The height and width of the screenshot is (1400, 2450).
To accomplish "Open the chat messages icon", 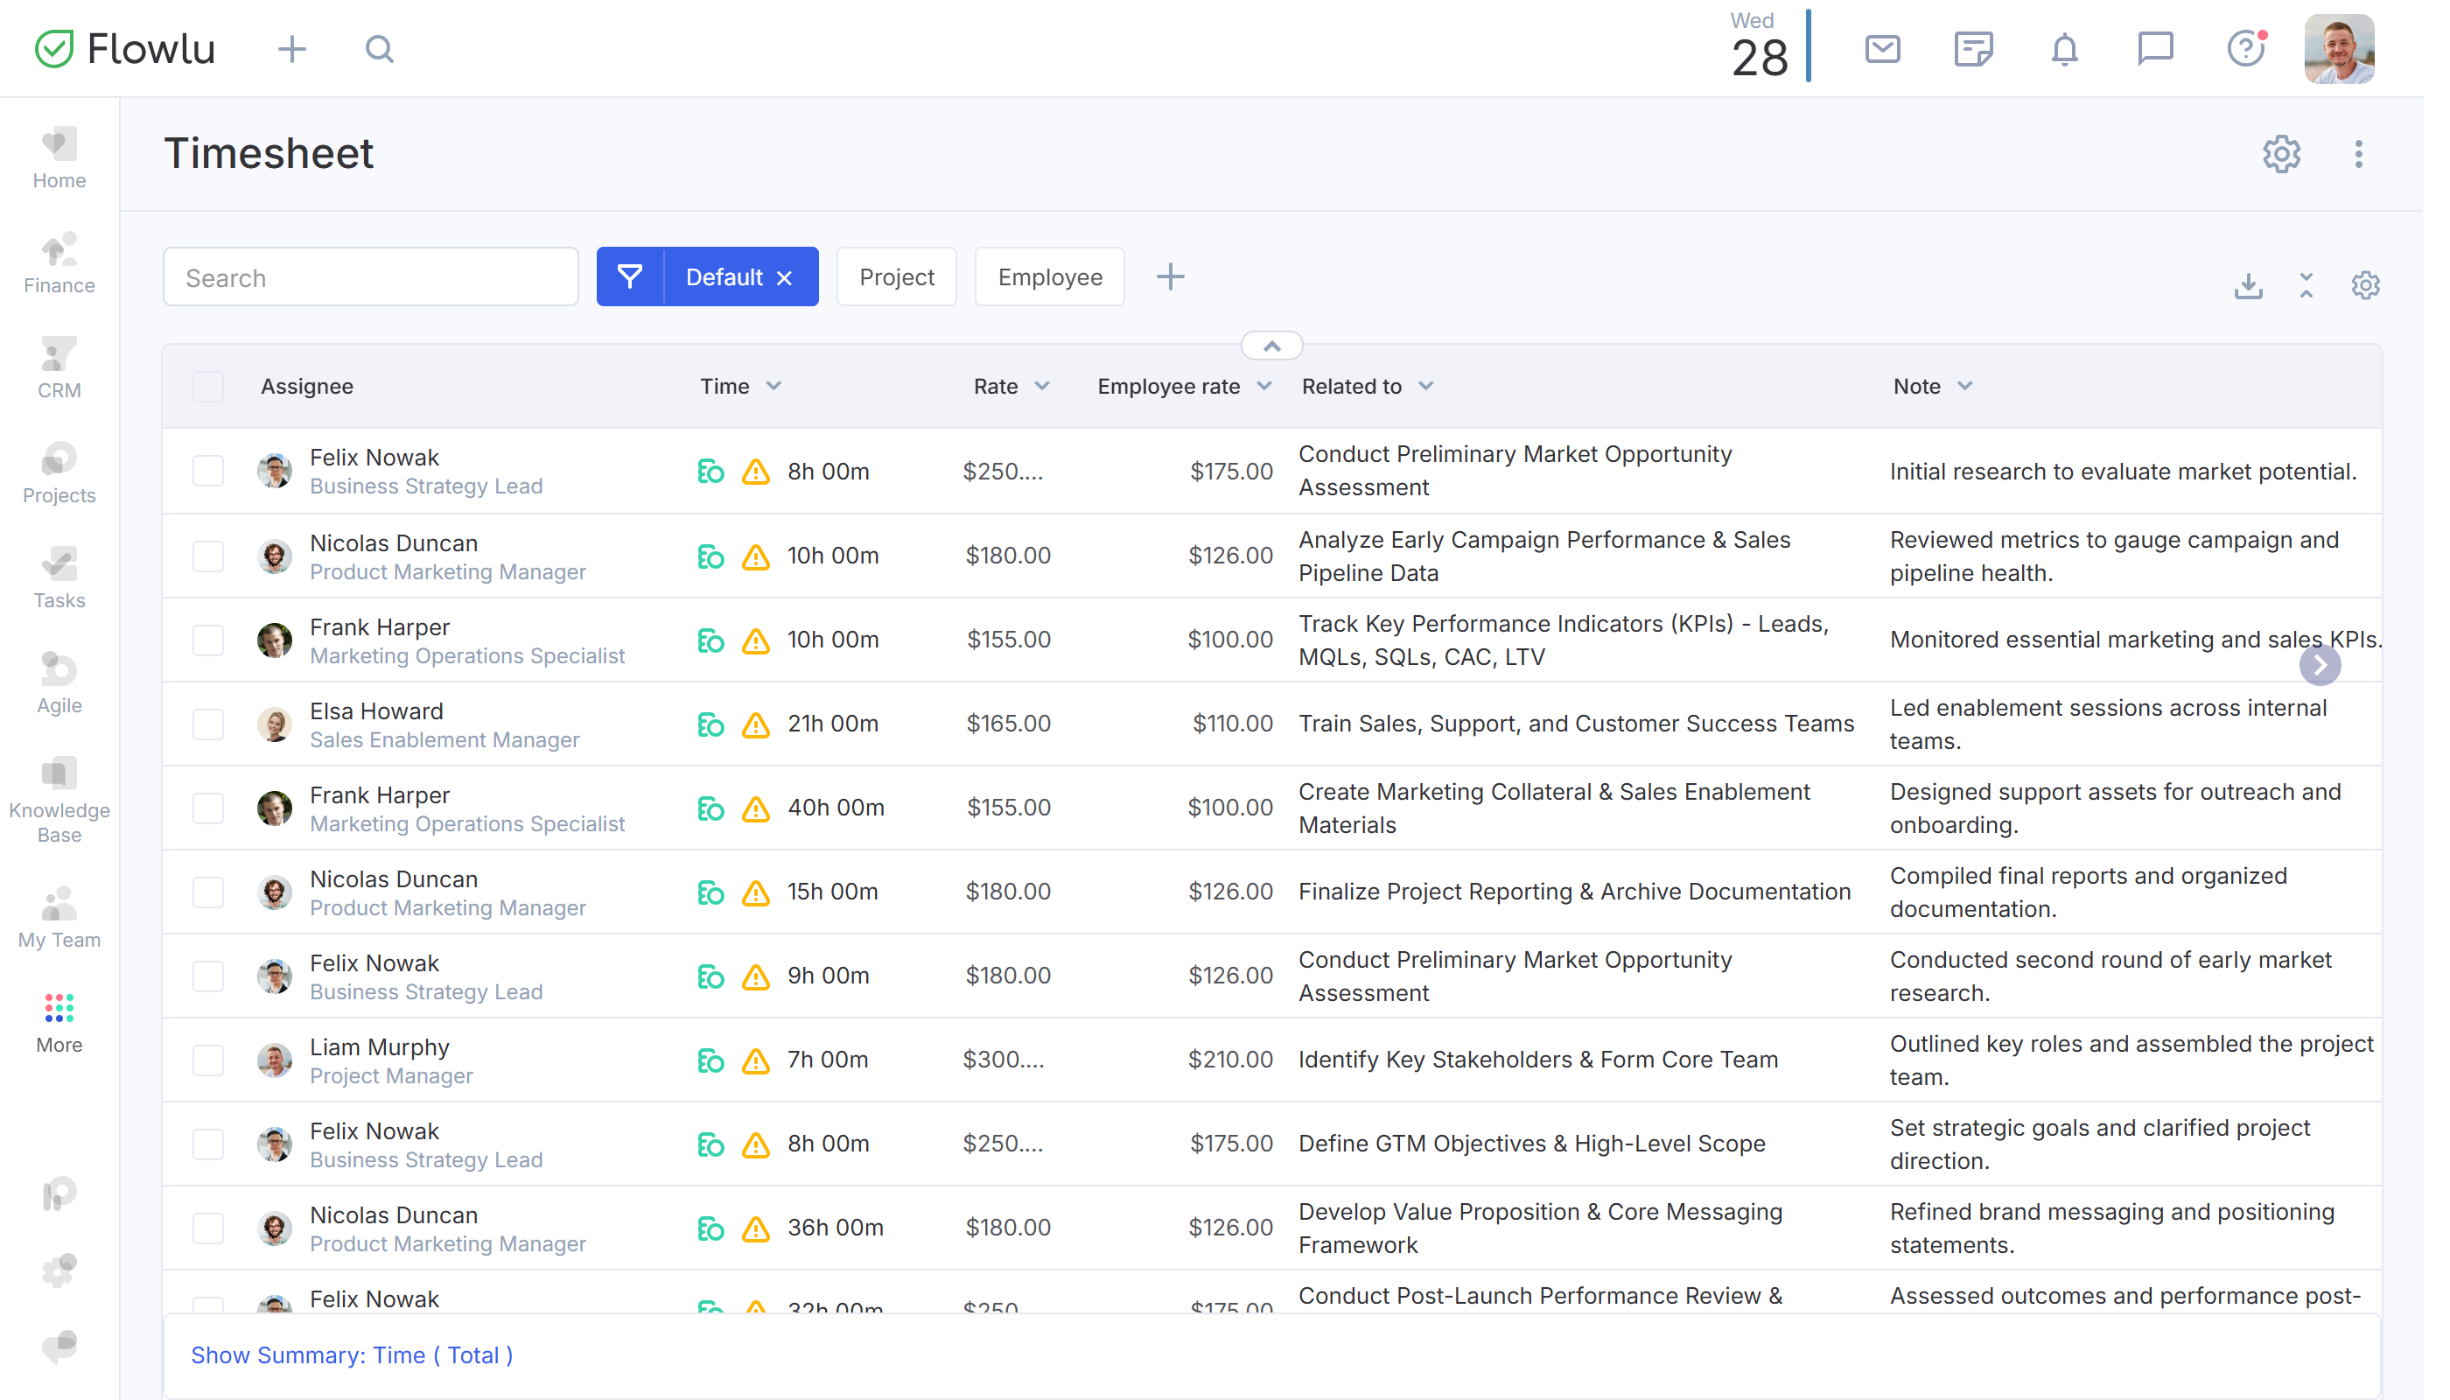I will 2154,48.
